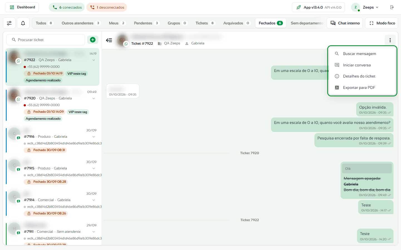Open Chat interno
This screenshot has width=401, height=250.
tap(345, 23)
